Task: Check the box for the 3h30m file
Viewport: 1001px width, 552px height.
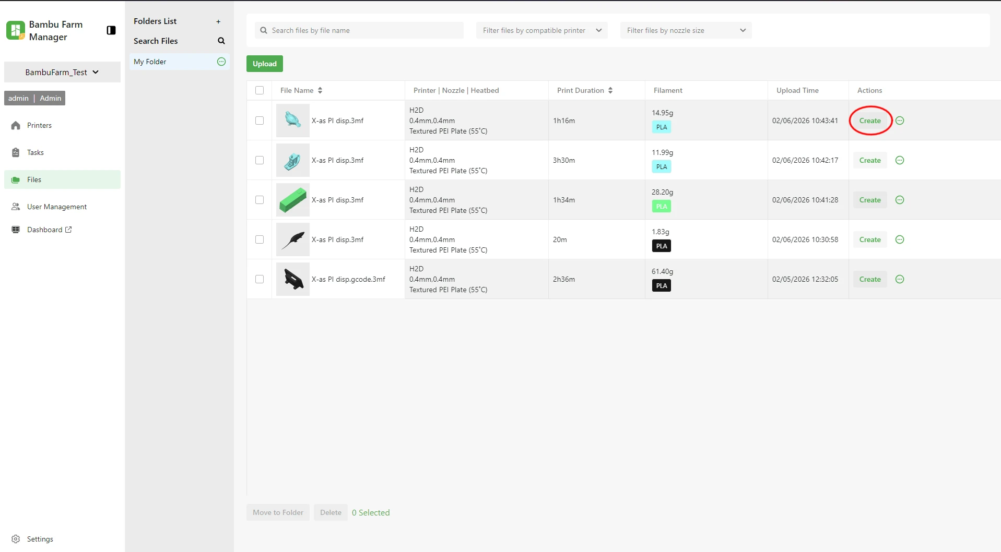Action: [x=260, y=160]
